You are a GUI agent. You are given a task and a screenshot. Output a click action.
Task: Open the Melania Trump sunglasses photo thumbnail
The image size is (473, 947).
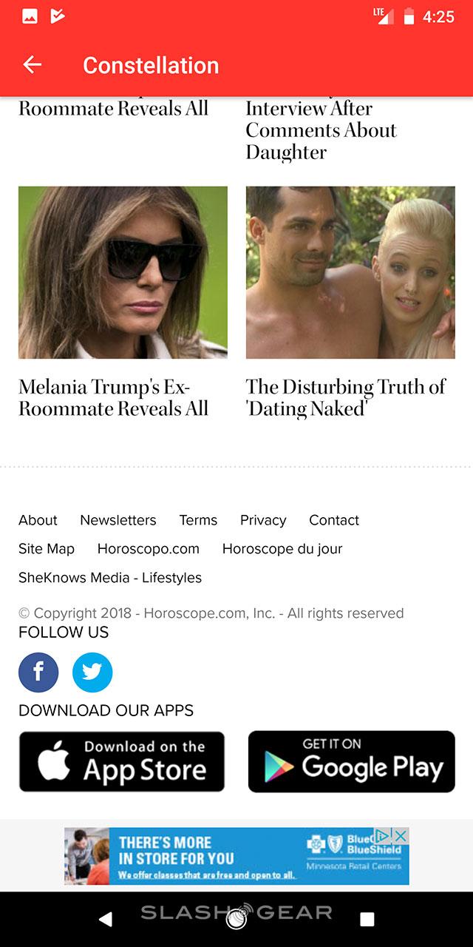[x=123, y=272]
